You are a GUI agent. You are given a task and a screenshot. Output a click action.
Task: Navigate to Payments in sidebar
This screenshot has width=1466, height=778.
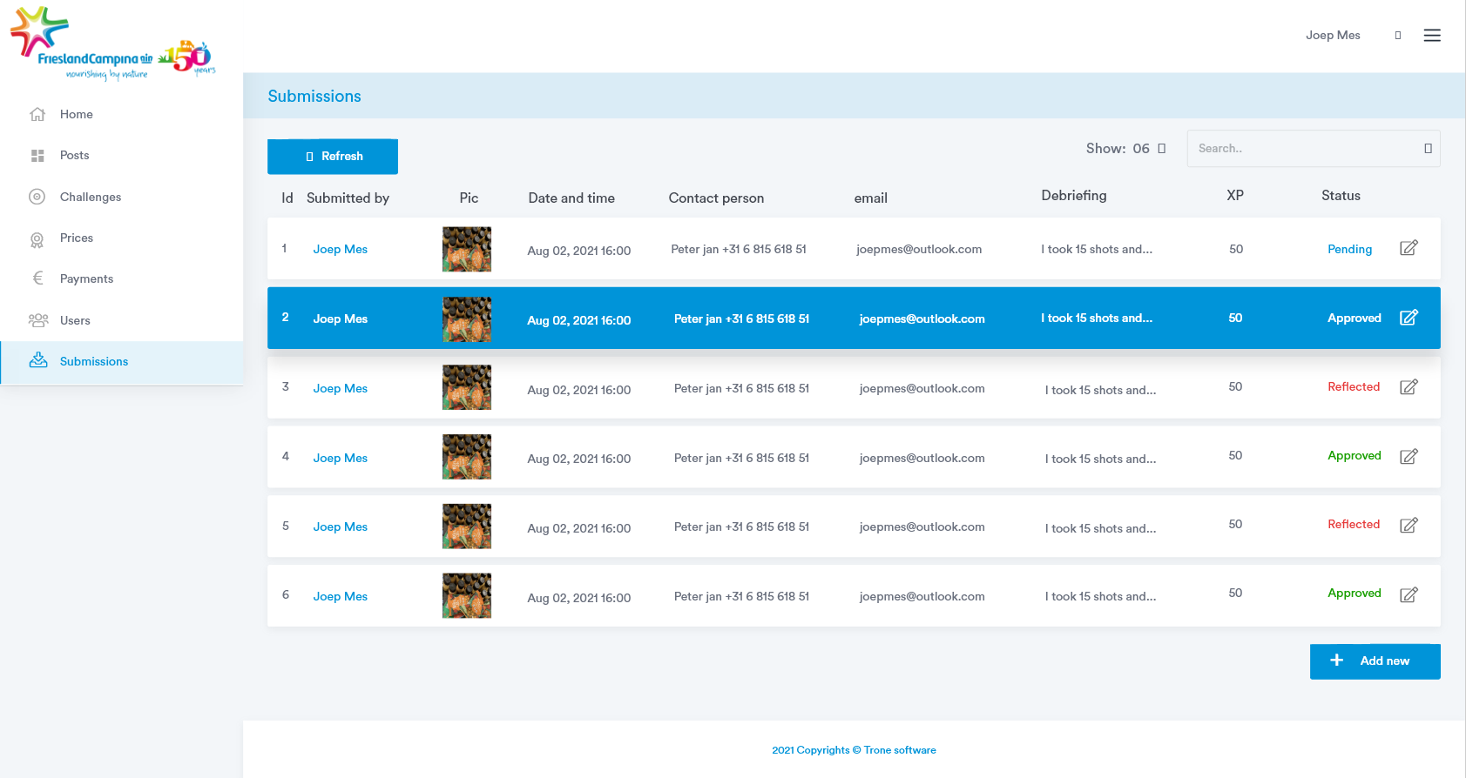[86, 278]
